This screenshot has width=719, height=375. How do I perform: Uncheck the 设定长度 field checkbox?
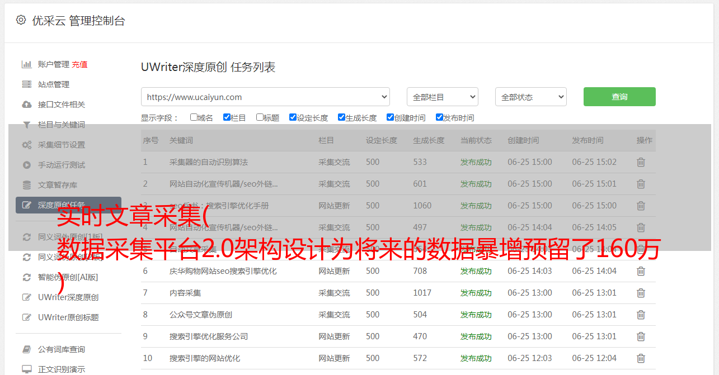click(x=293, y=117)
